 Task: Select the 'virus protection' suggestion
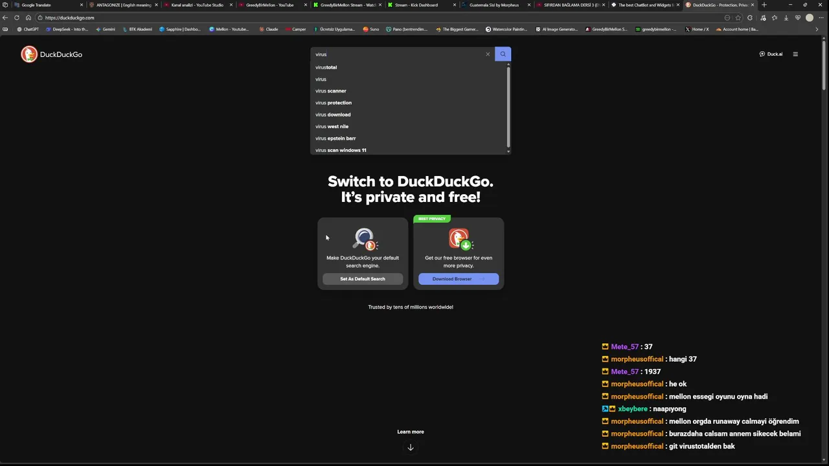click(x=409, y=103)
